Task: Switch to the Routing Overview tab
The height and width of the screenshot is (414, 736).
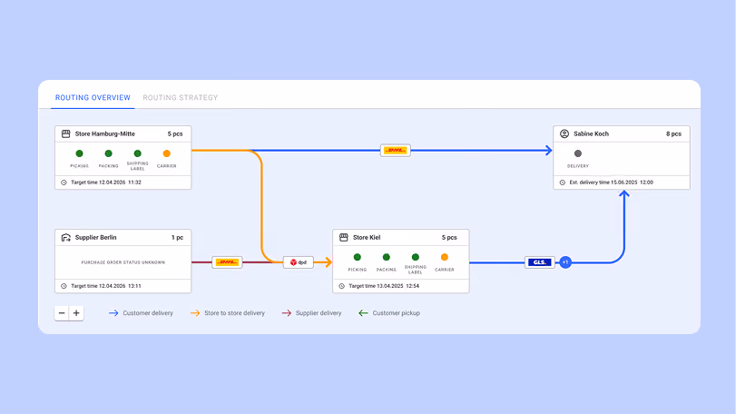Action: (x=93, y=98)
